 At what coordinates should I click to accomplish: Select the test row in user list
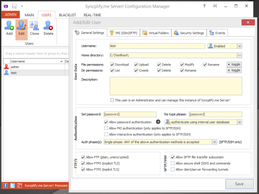[36, 73]
